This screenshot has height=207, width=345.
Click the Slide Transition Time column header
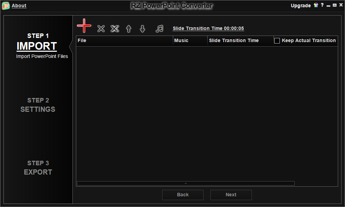click(240, 41)
